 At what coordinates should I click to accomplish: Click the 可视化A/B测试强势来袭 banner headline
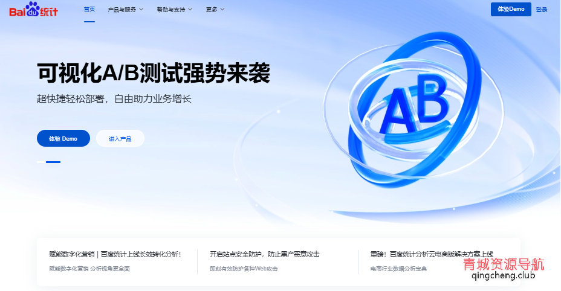(x=153, y=74)
